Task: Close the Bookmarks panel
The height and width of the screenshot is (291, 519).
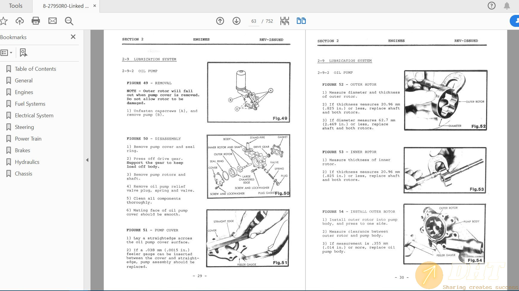Action: tap(73, 37)
